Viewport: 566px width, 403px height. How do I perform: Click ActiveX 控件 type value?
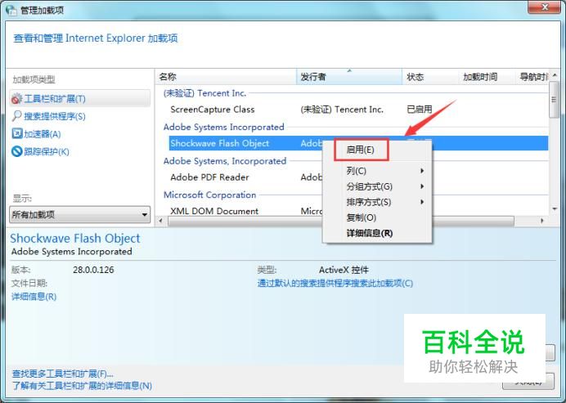(x=344, y=270)
